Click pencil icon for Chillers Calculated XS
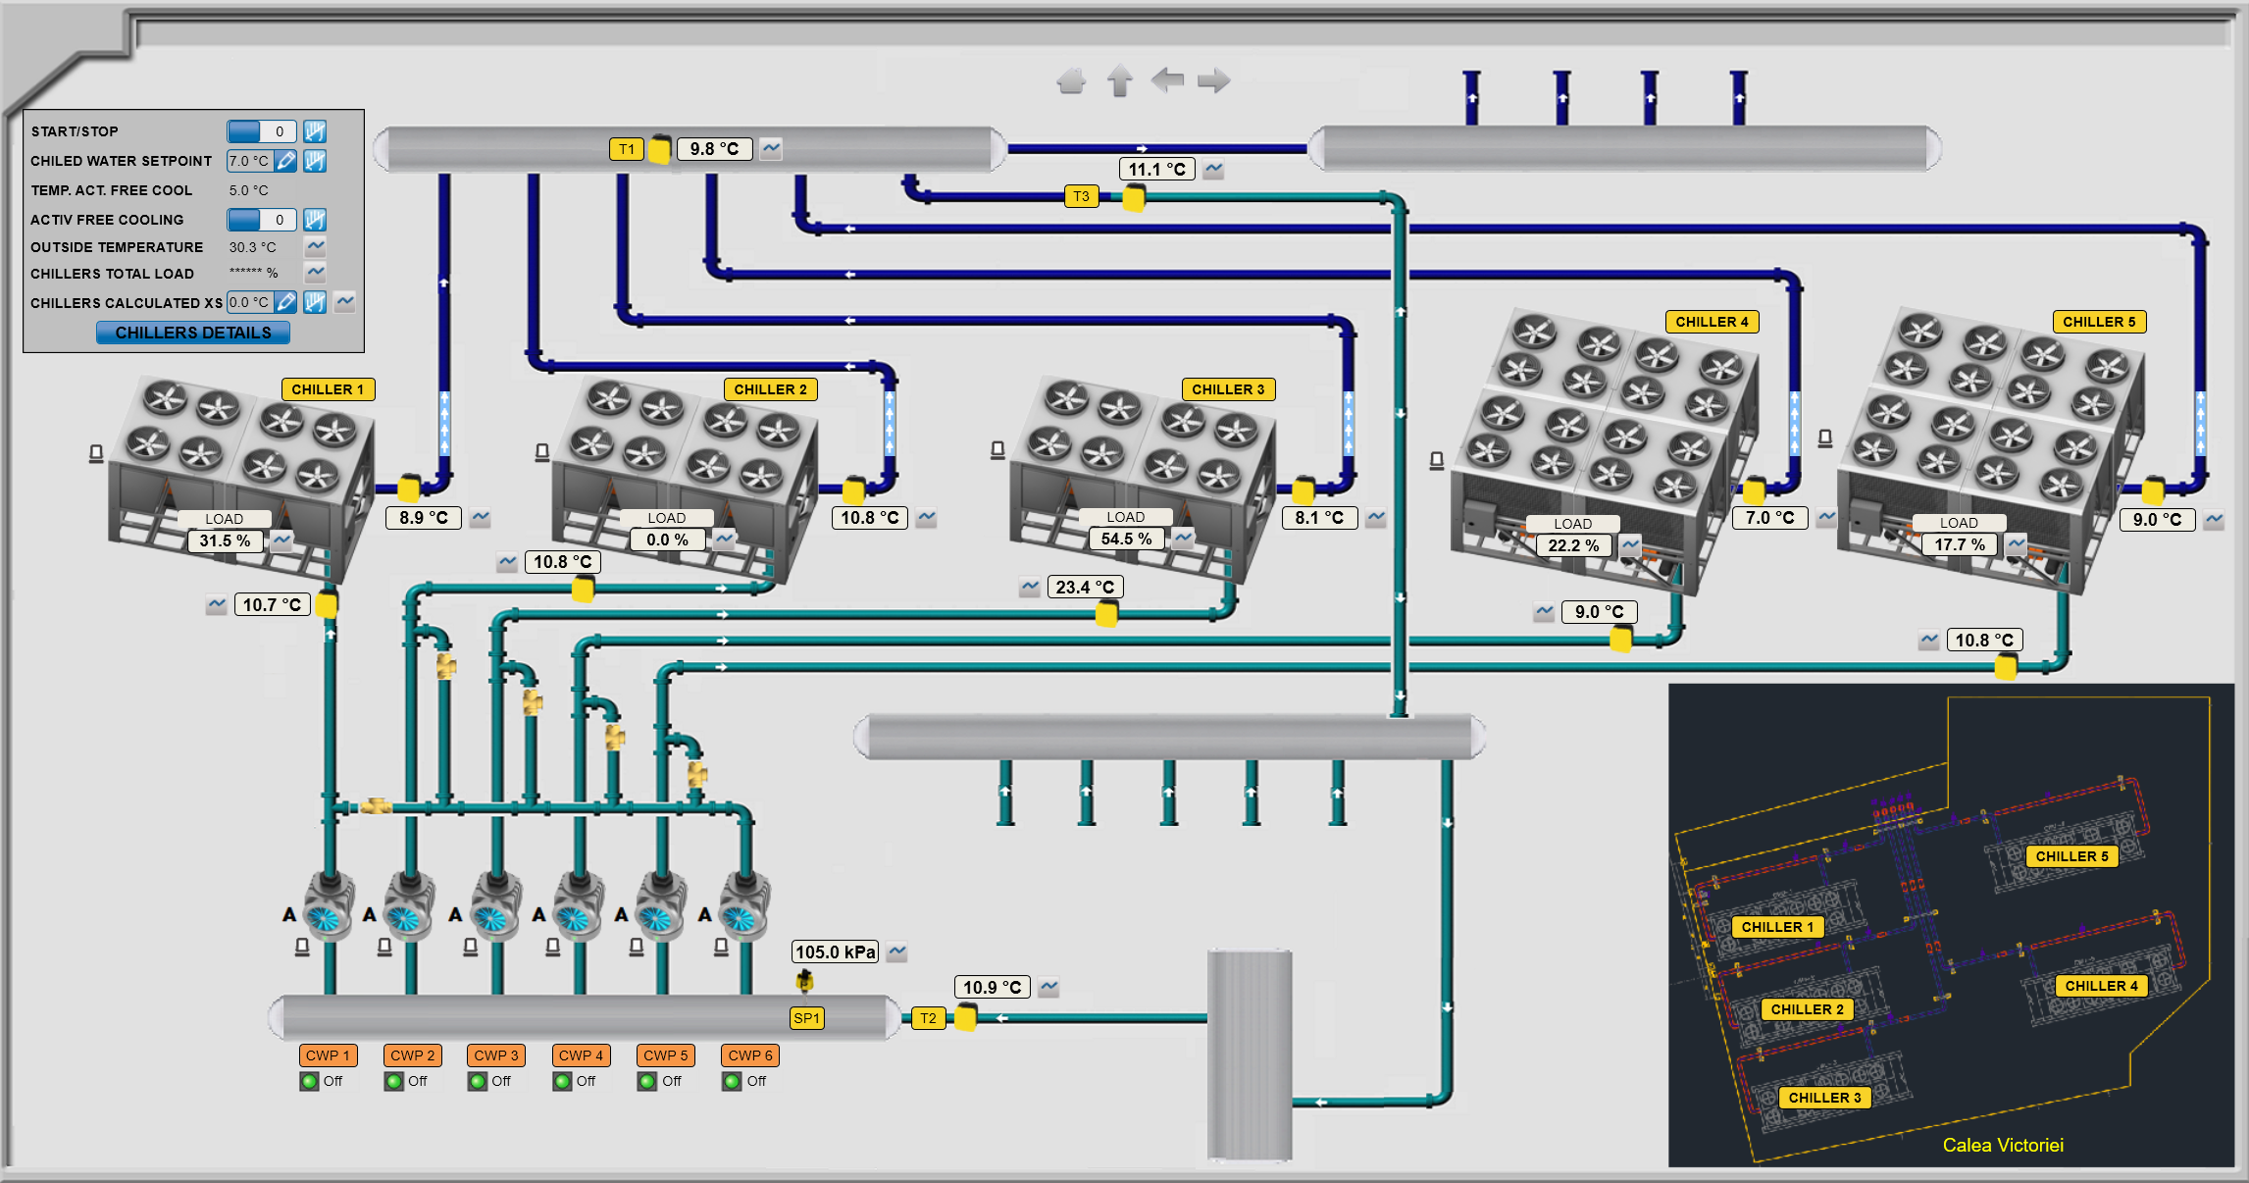2249x1183 pixels. click(x=285, y=302)
